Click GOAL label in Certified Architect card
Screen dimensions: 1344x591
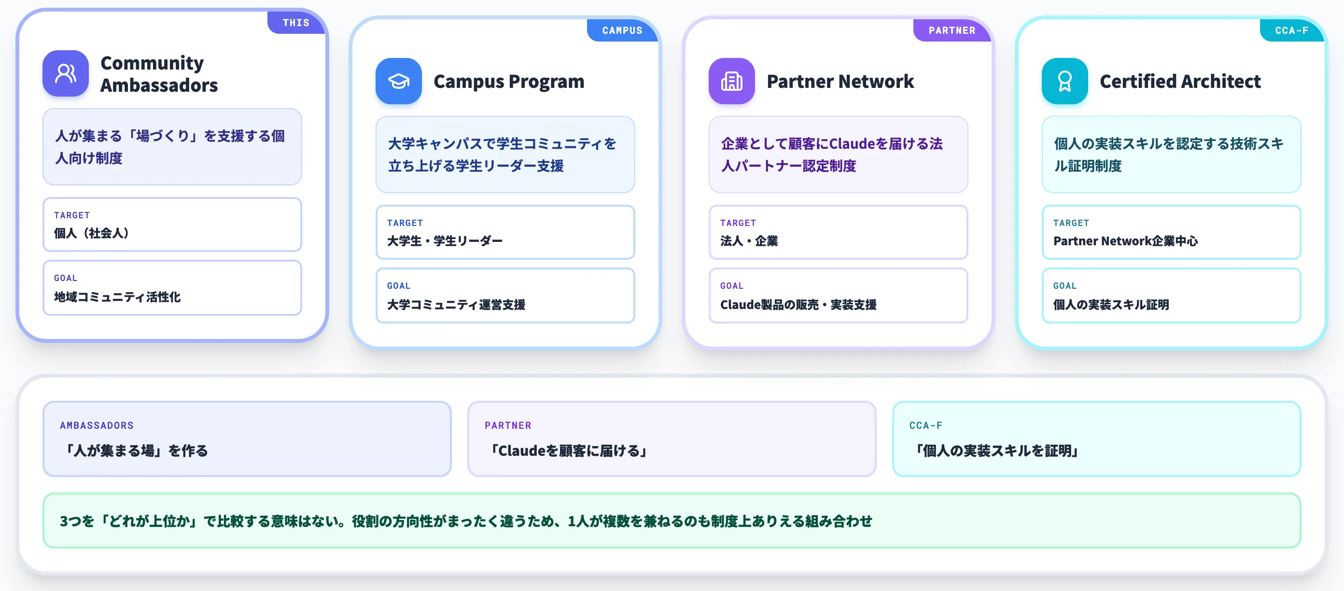[x=1064, y=285]
